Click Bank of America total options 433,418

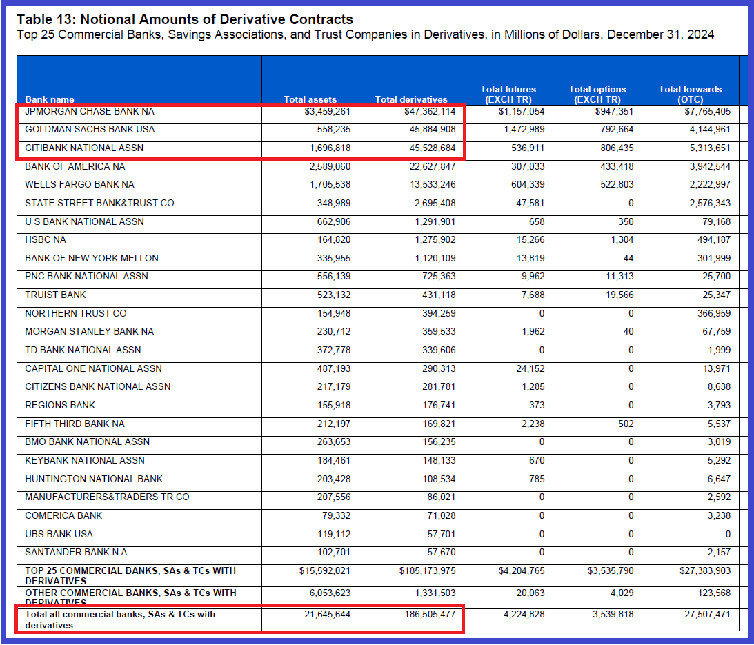click(x=617, y=166)
